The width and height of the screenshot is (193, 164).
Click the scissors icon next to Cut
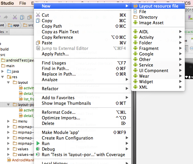click(x=38, y=15)
